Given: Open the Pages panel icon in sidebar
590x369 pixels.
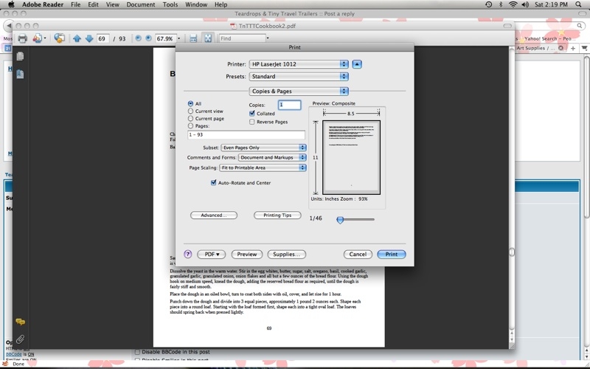Looking at the screenshot, I should pos(21,56).
